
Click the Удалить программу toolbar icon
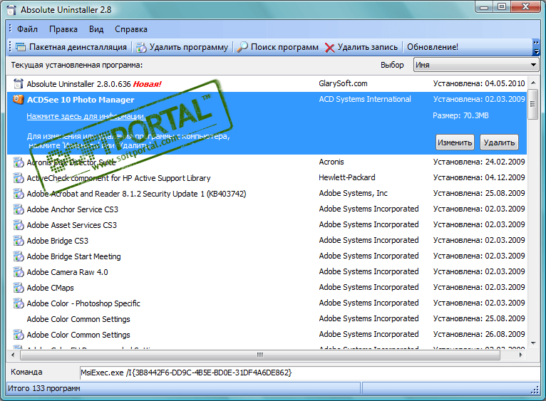point(141,47)
